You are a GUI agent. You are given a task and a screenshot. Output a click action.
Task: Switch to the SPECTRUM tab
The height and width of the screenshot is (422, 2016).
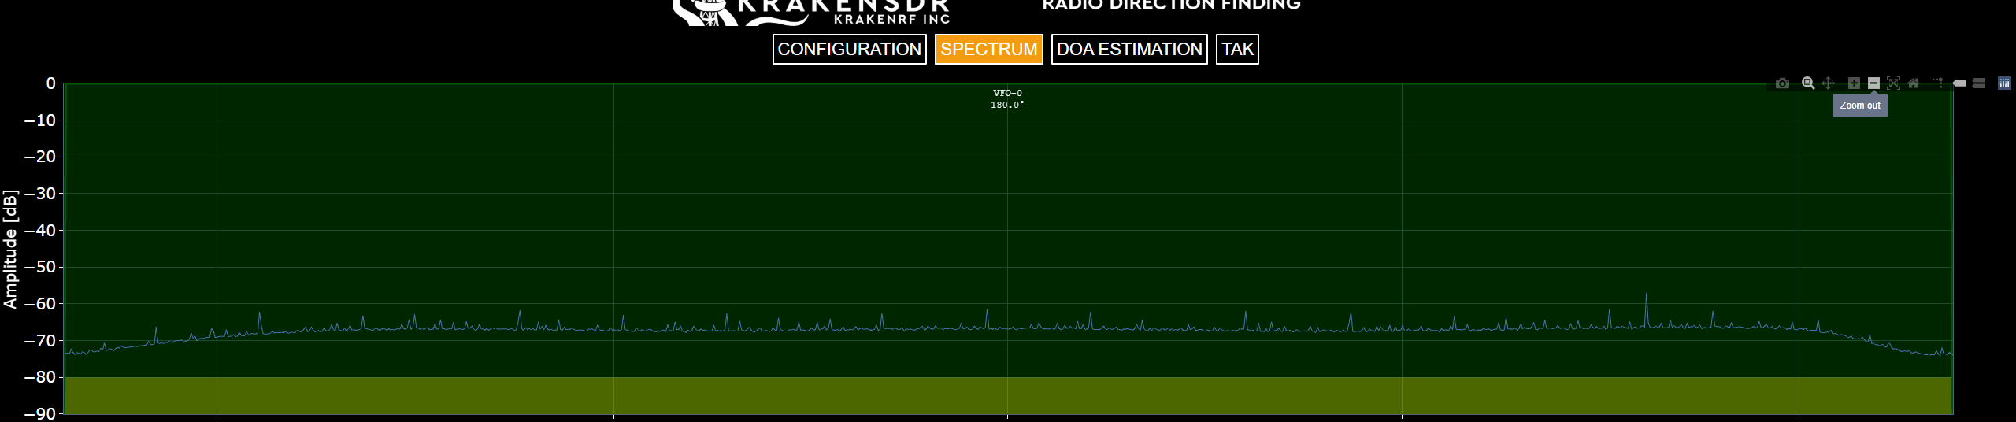pos(988,49)
